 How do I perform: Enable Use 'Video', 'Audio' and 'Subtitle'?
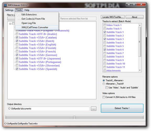107,88
